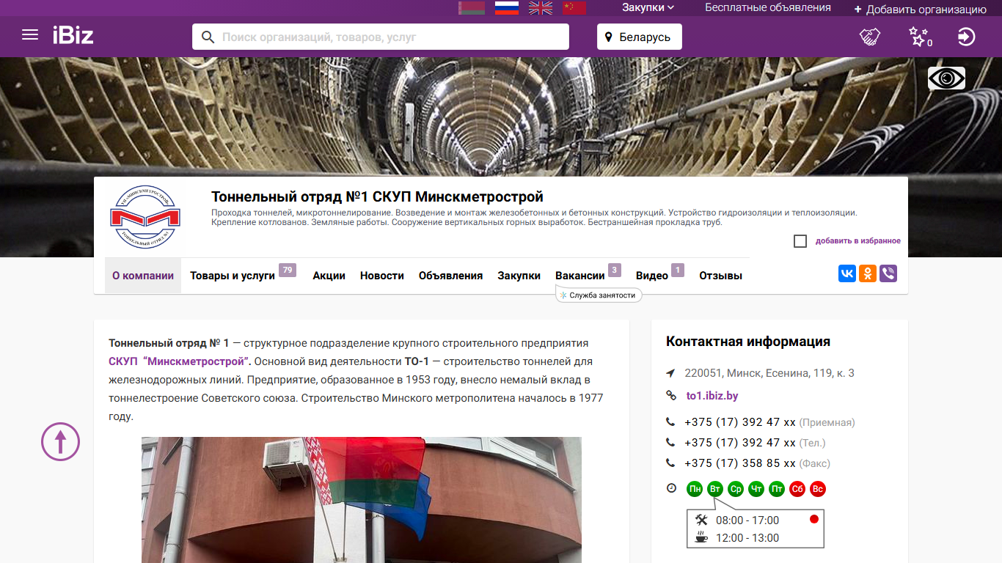1002x563 pixels.
Task: Click lunch break 12:00 - 13:00
Action: pos(747,538)
